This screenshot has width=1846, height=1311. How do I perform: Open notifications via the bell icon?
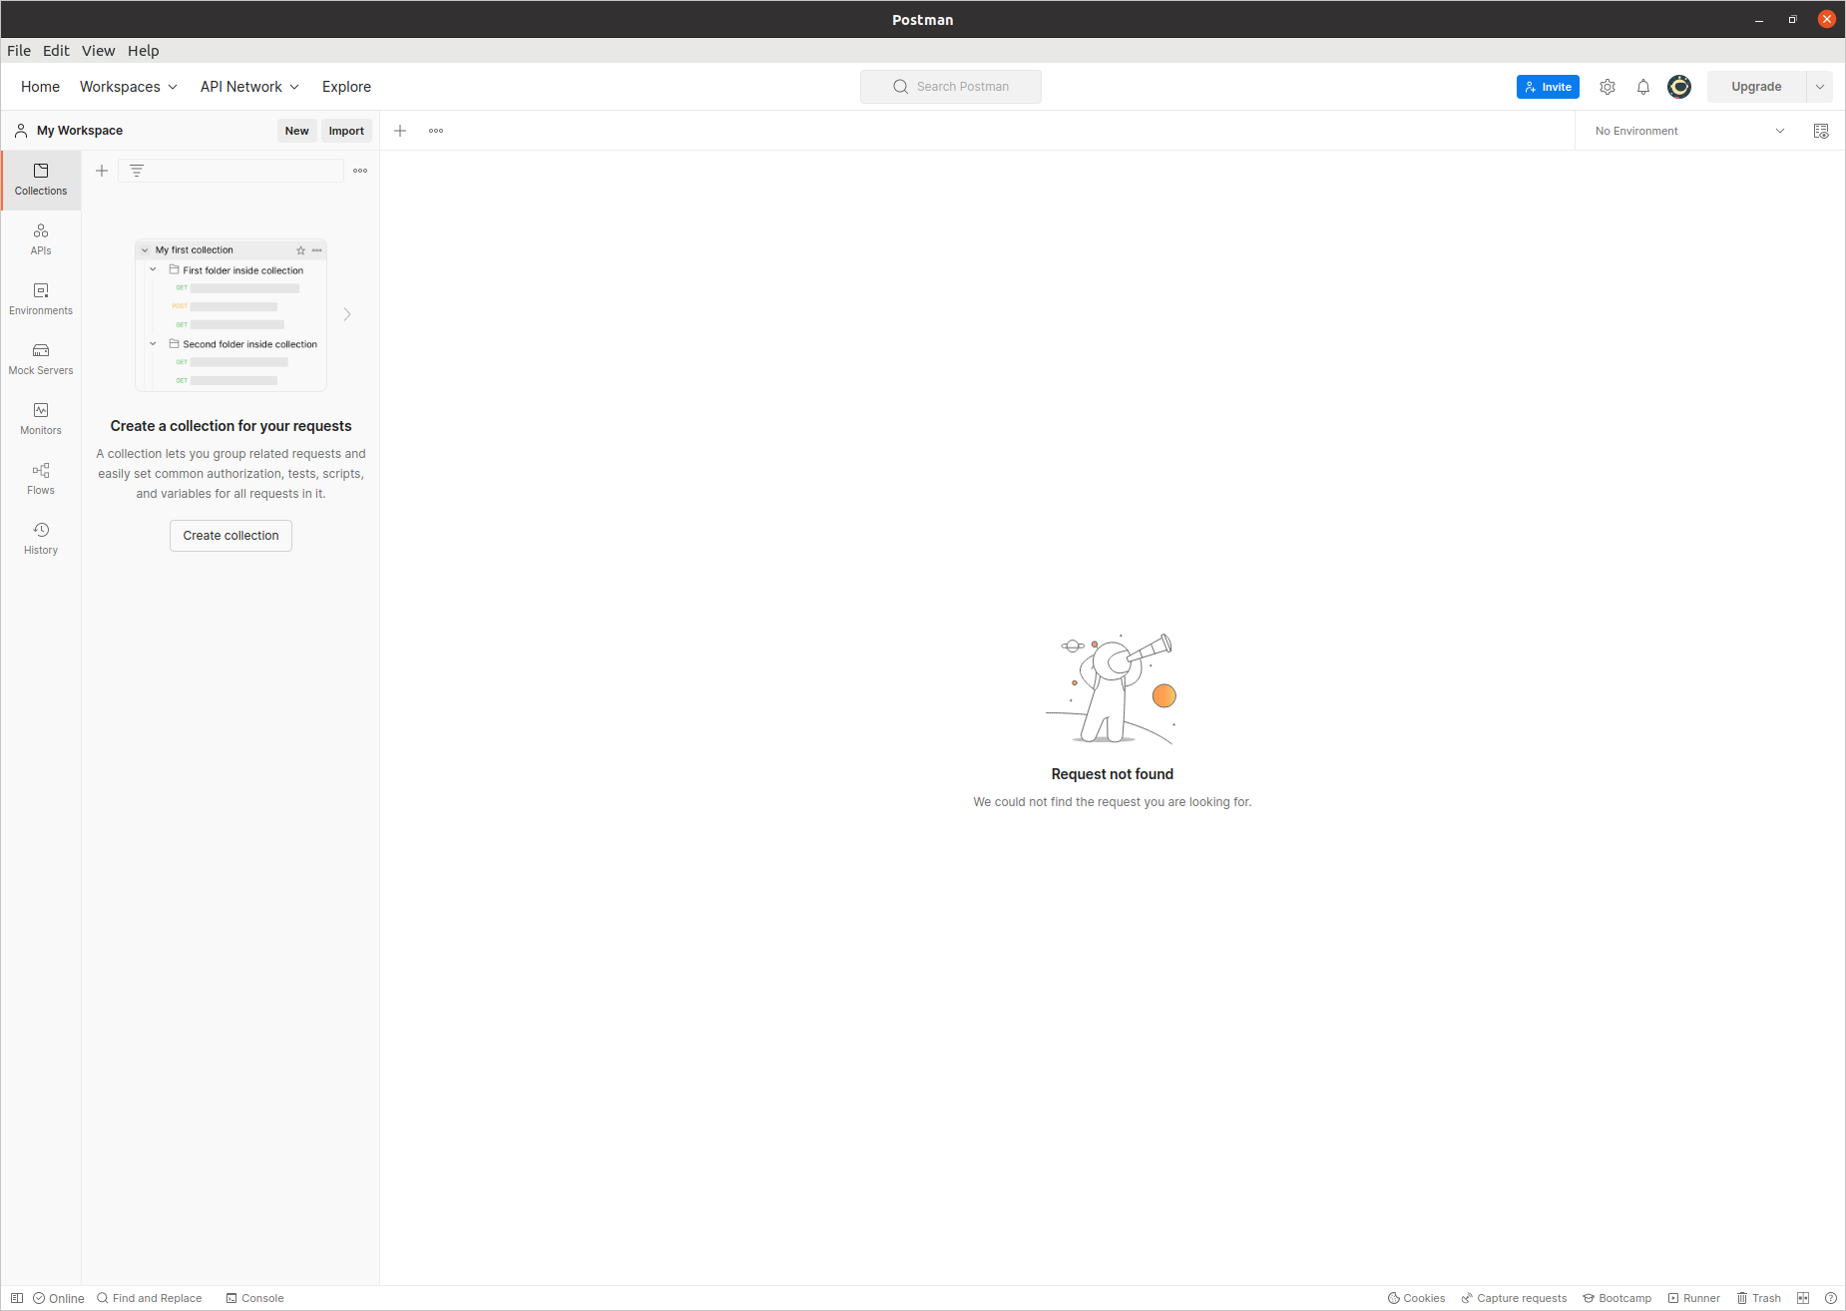1643,87
